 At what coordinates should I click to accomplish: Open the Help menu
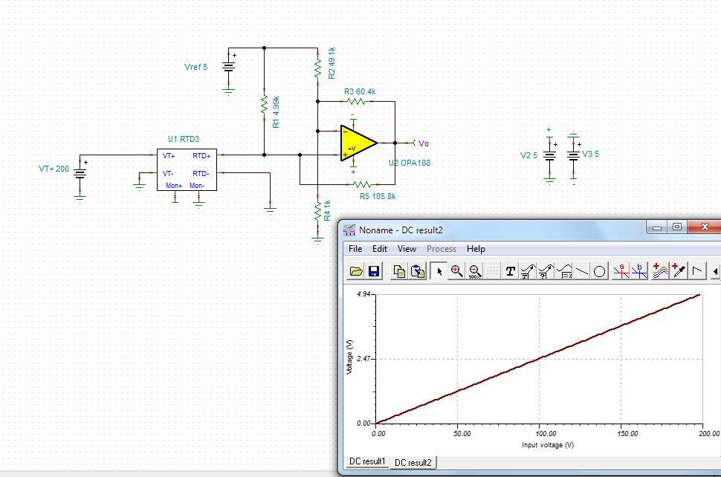[476, 249]
